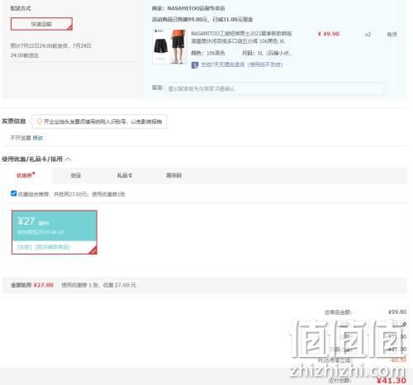Image resolution: width=413 pixels, height=385 pixels.
Task: Switch to the 京豆 tab
Action: pyautogui.click(x=75, y=175)
